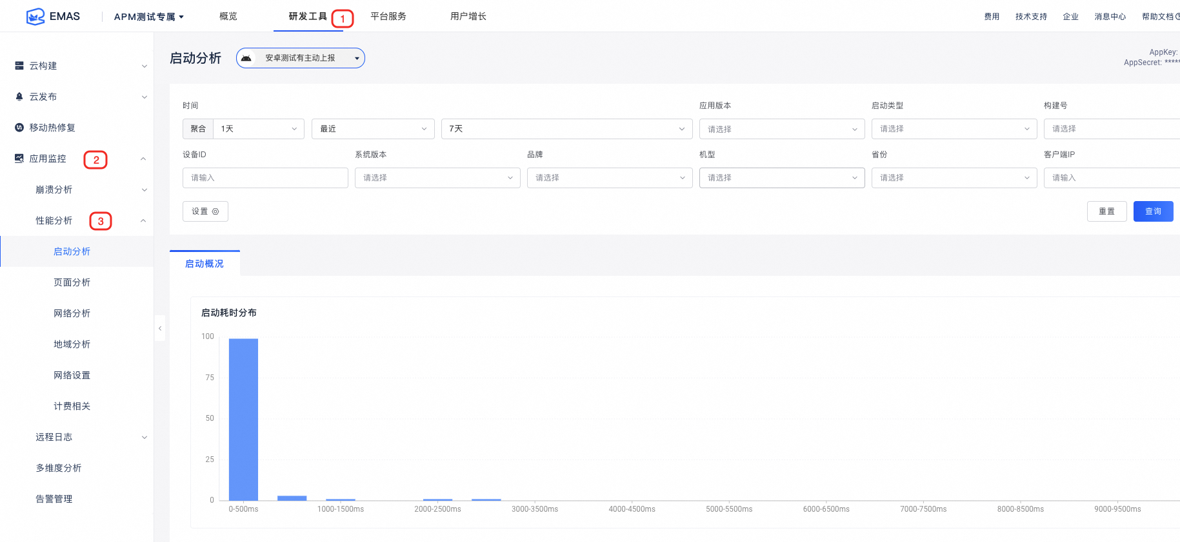
Task: Click the 云构建 sidebar icon
Action: pos(19,66)
